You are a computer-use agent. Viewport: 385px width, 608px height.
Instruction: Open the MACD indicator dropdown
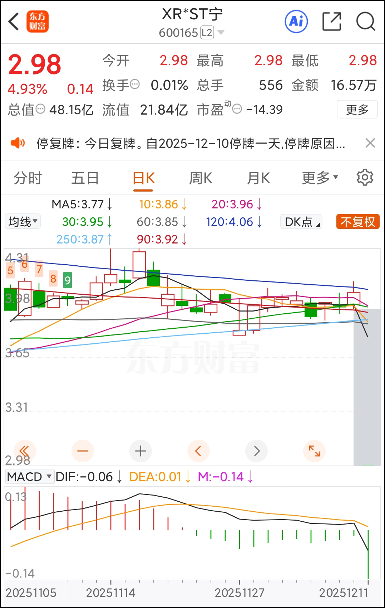30,477
